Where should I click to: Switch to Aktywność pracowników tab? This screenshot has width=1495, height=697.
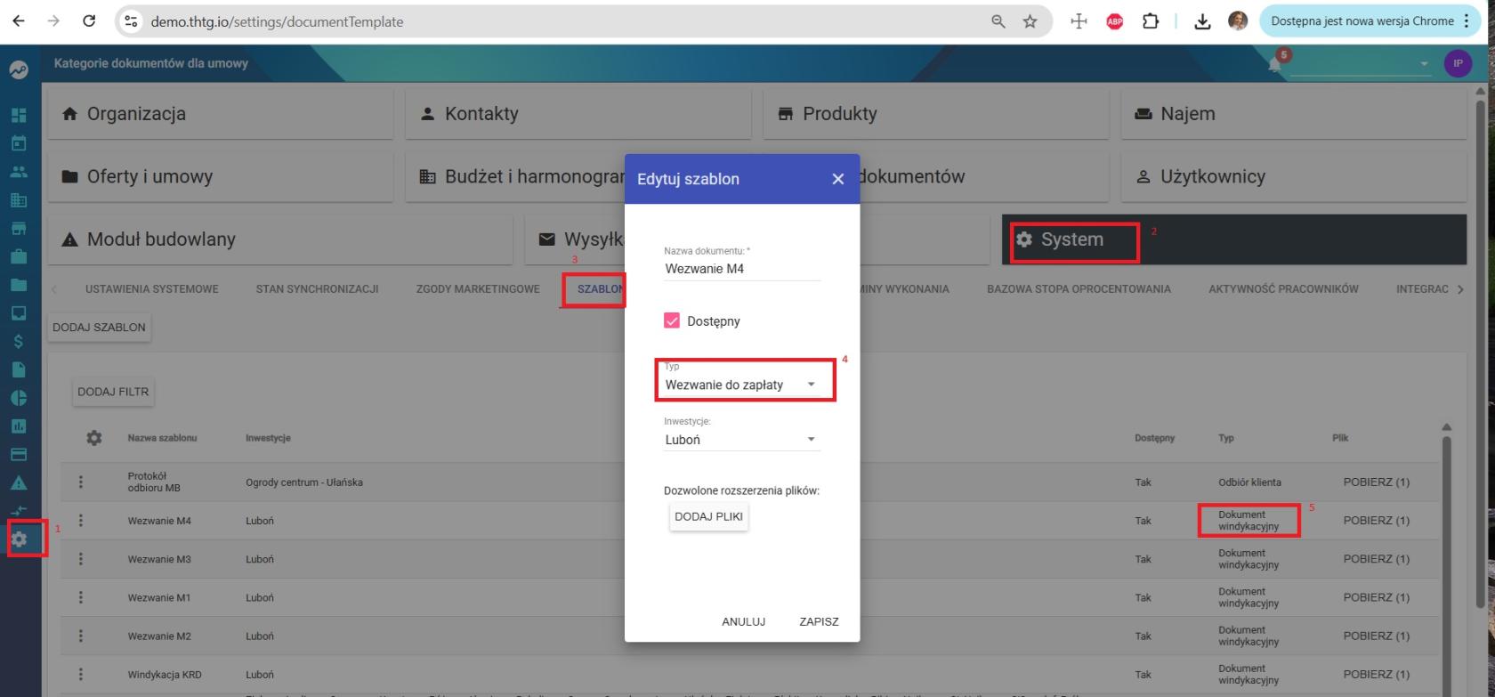point(1283,289)
